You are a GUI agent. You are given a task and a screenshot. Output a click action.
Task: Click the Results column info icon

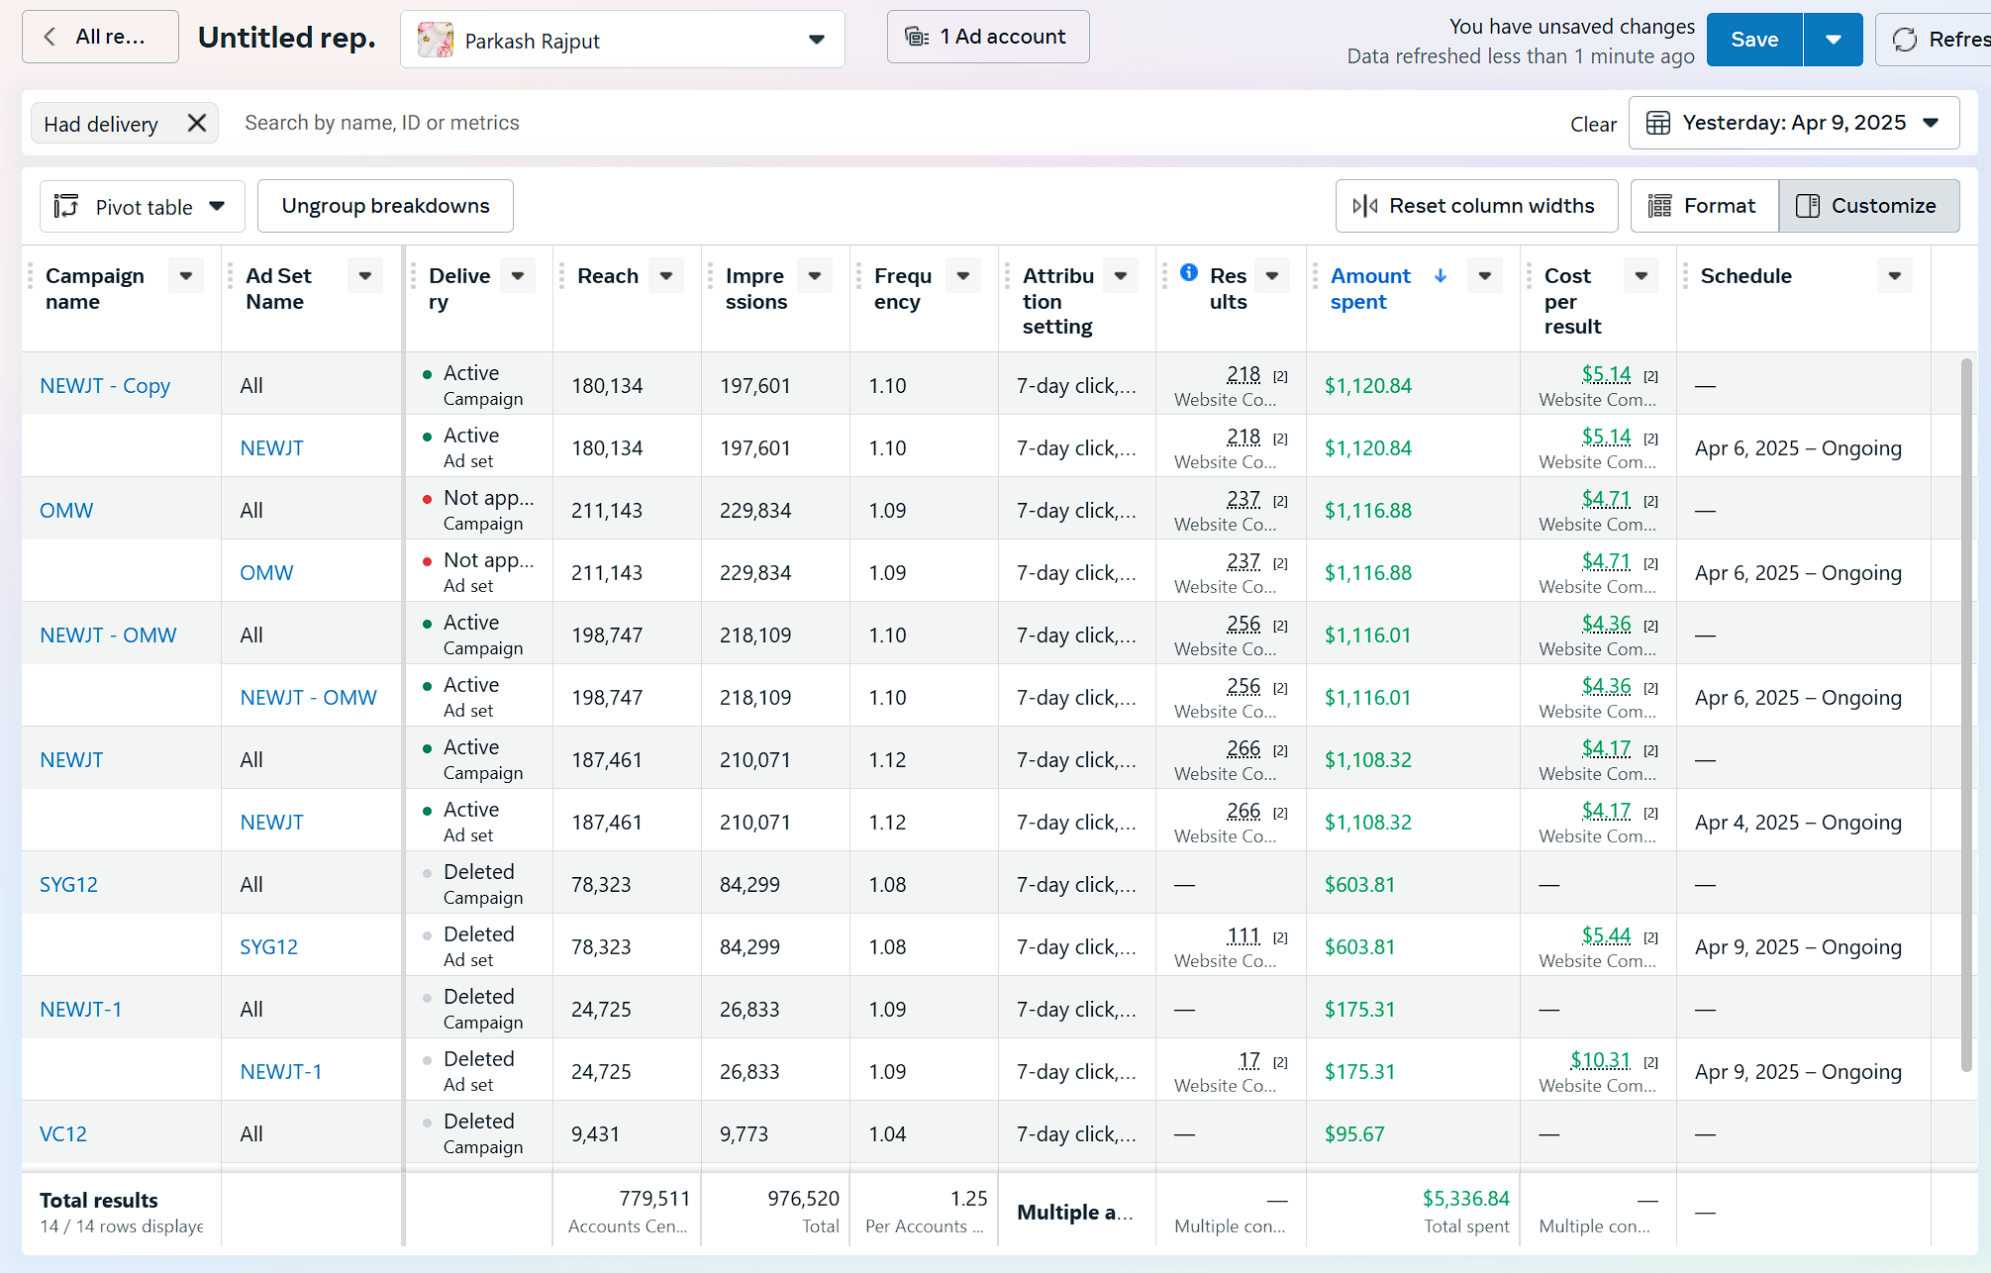[x=1189, y=272]
